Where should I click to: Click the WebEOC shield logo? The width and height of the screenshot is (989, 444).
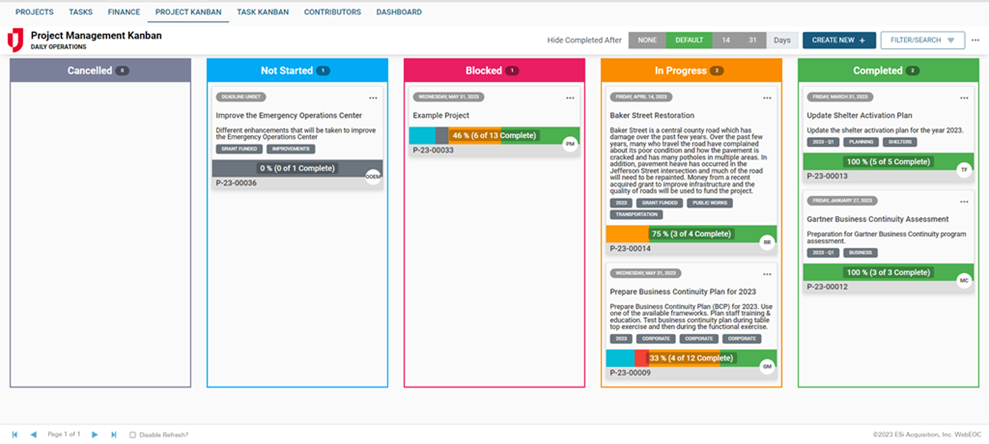pos(14,38)
